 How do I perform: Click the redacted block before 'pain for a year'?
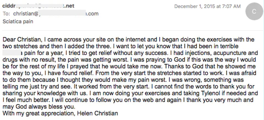pos(12,53)
